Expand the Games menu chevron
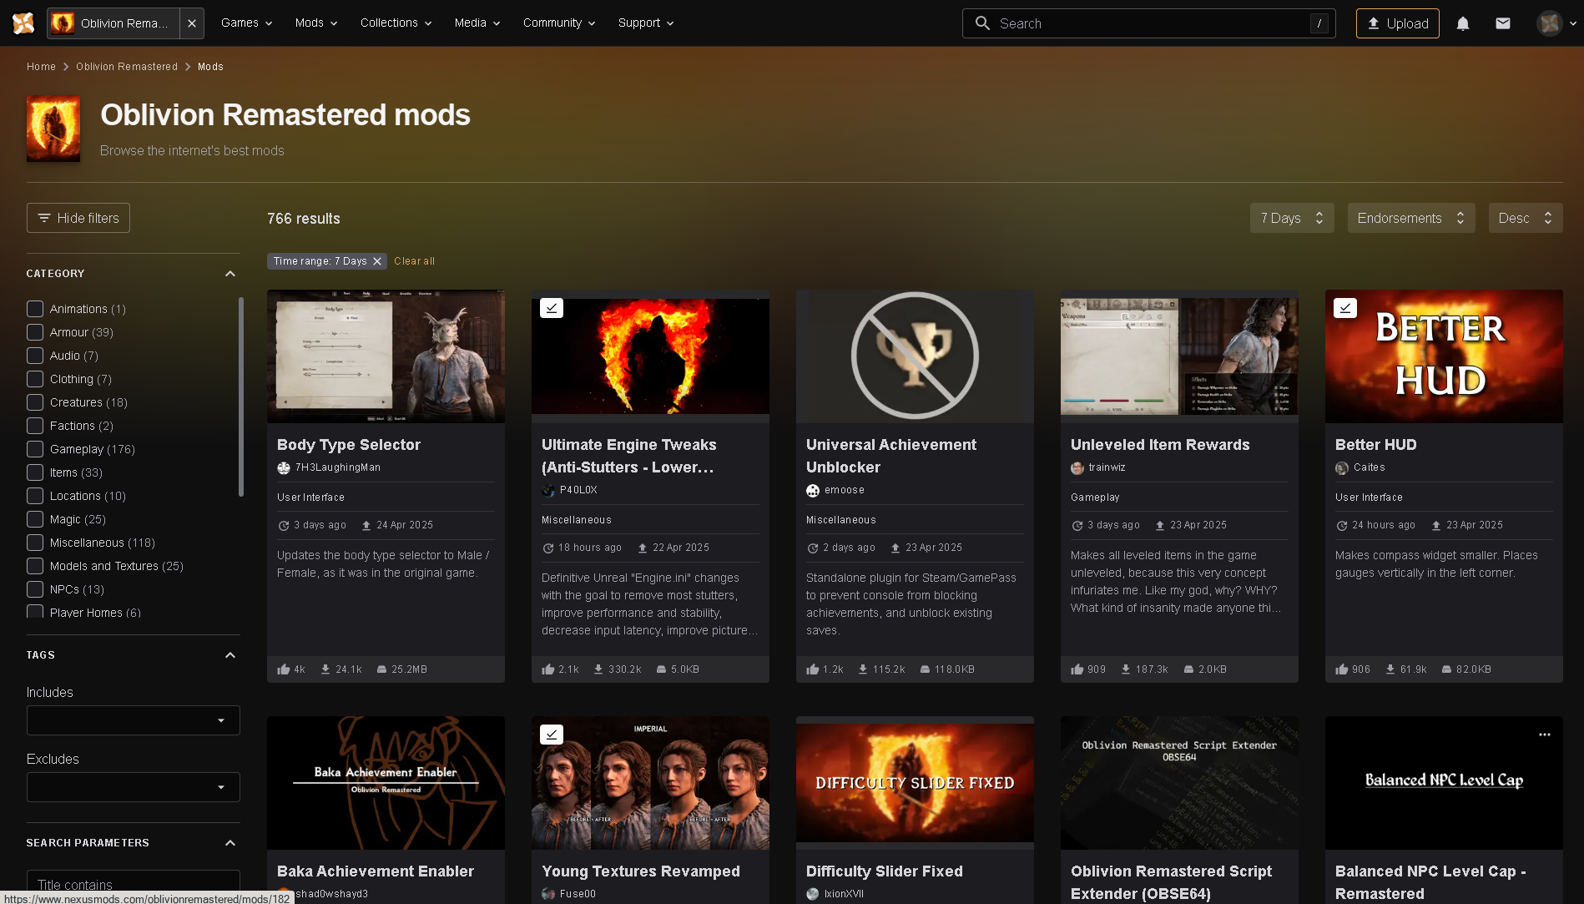Screen dimensions: 1584x904 point(269,23)
